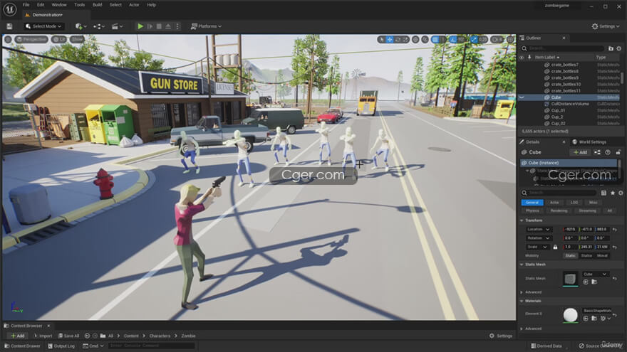Open the File menu

click(26, 5)
